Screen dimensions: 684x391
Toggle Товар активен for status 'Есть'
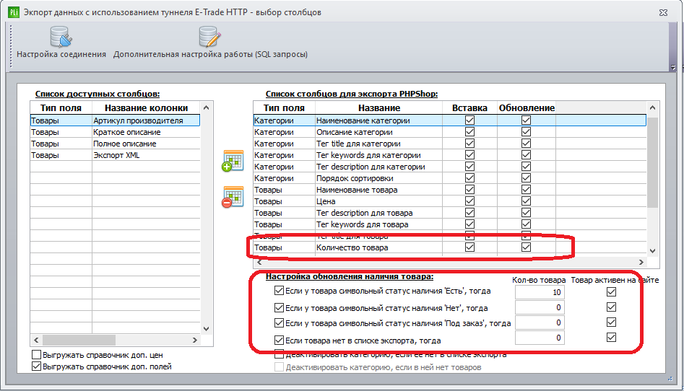click(x=611, y=292)
